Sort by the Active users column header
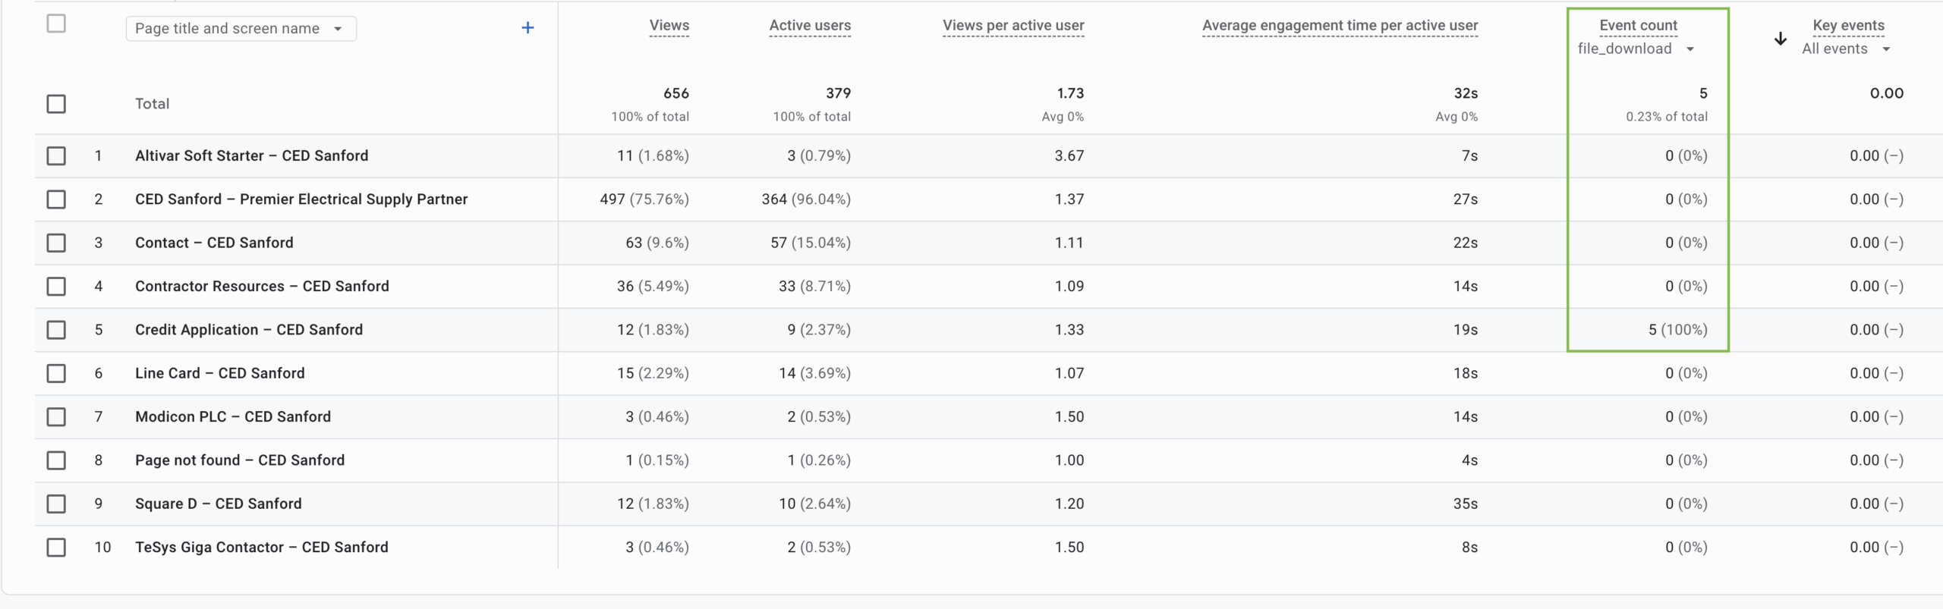 810,26
